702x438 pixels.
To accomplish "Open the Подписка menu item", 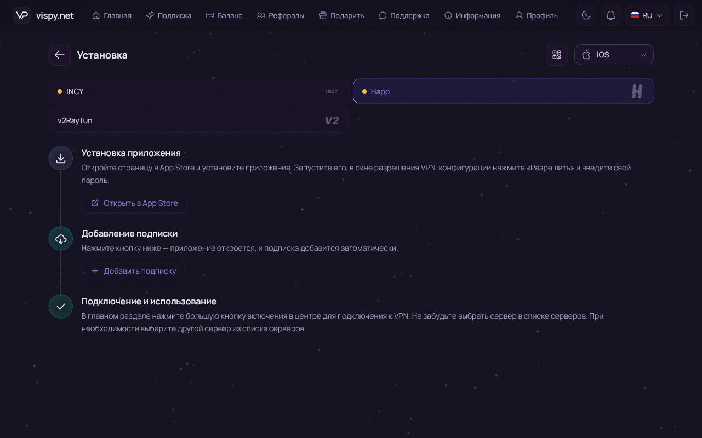I will coord(169,15).
